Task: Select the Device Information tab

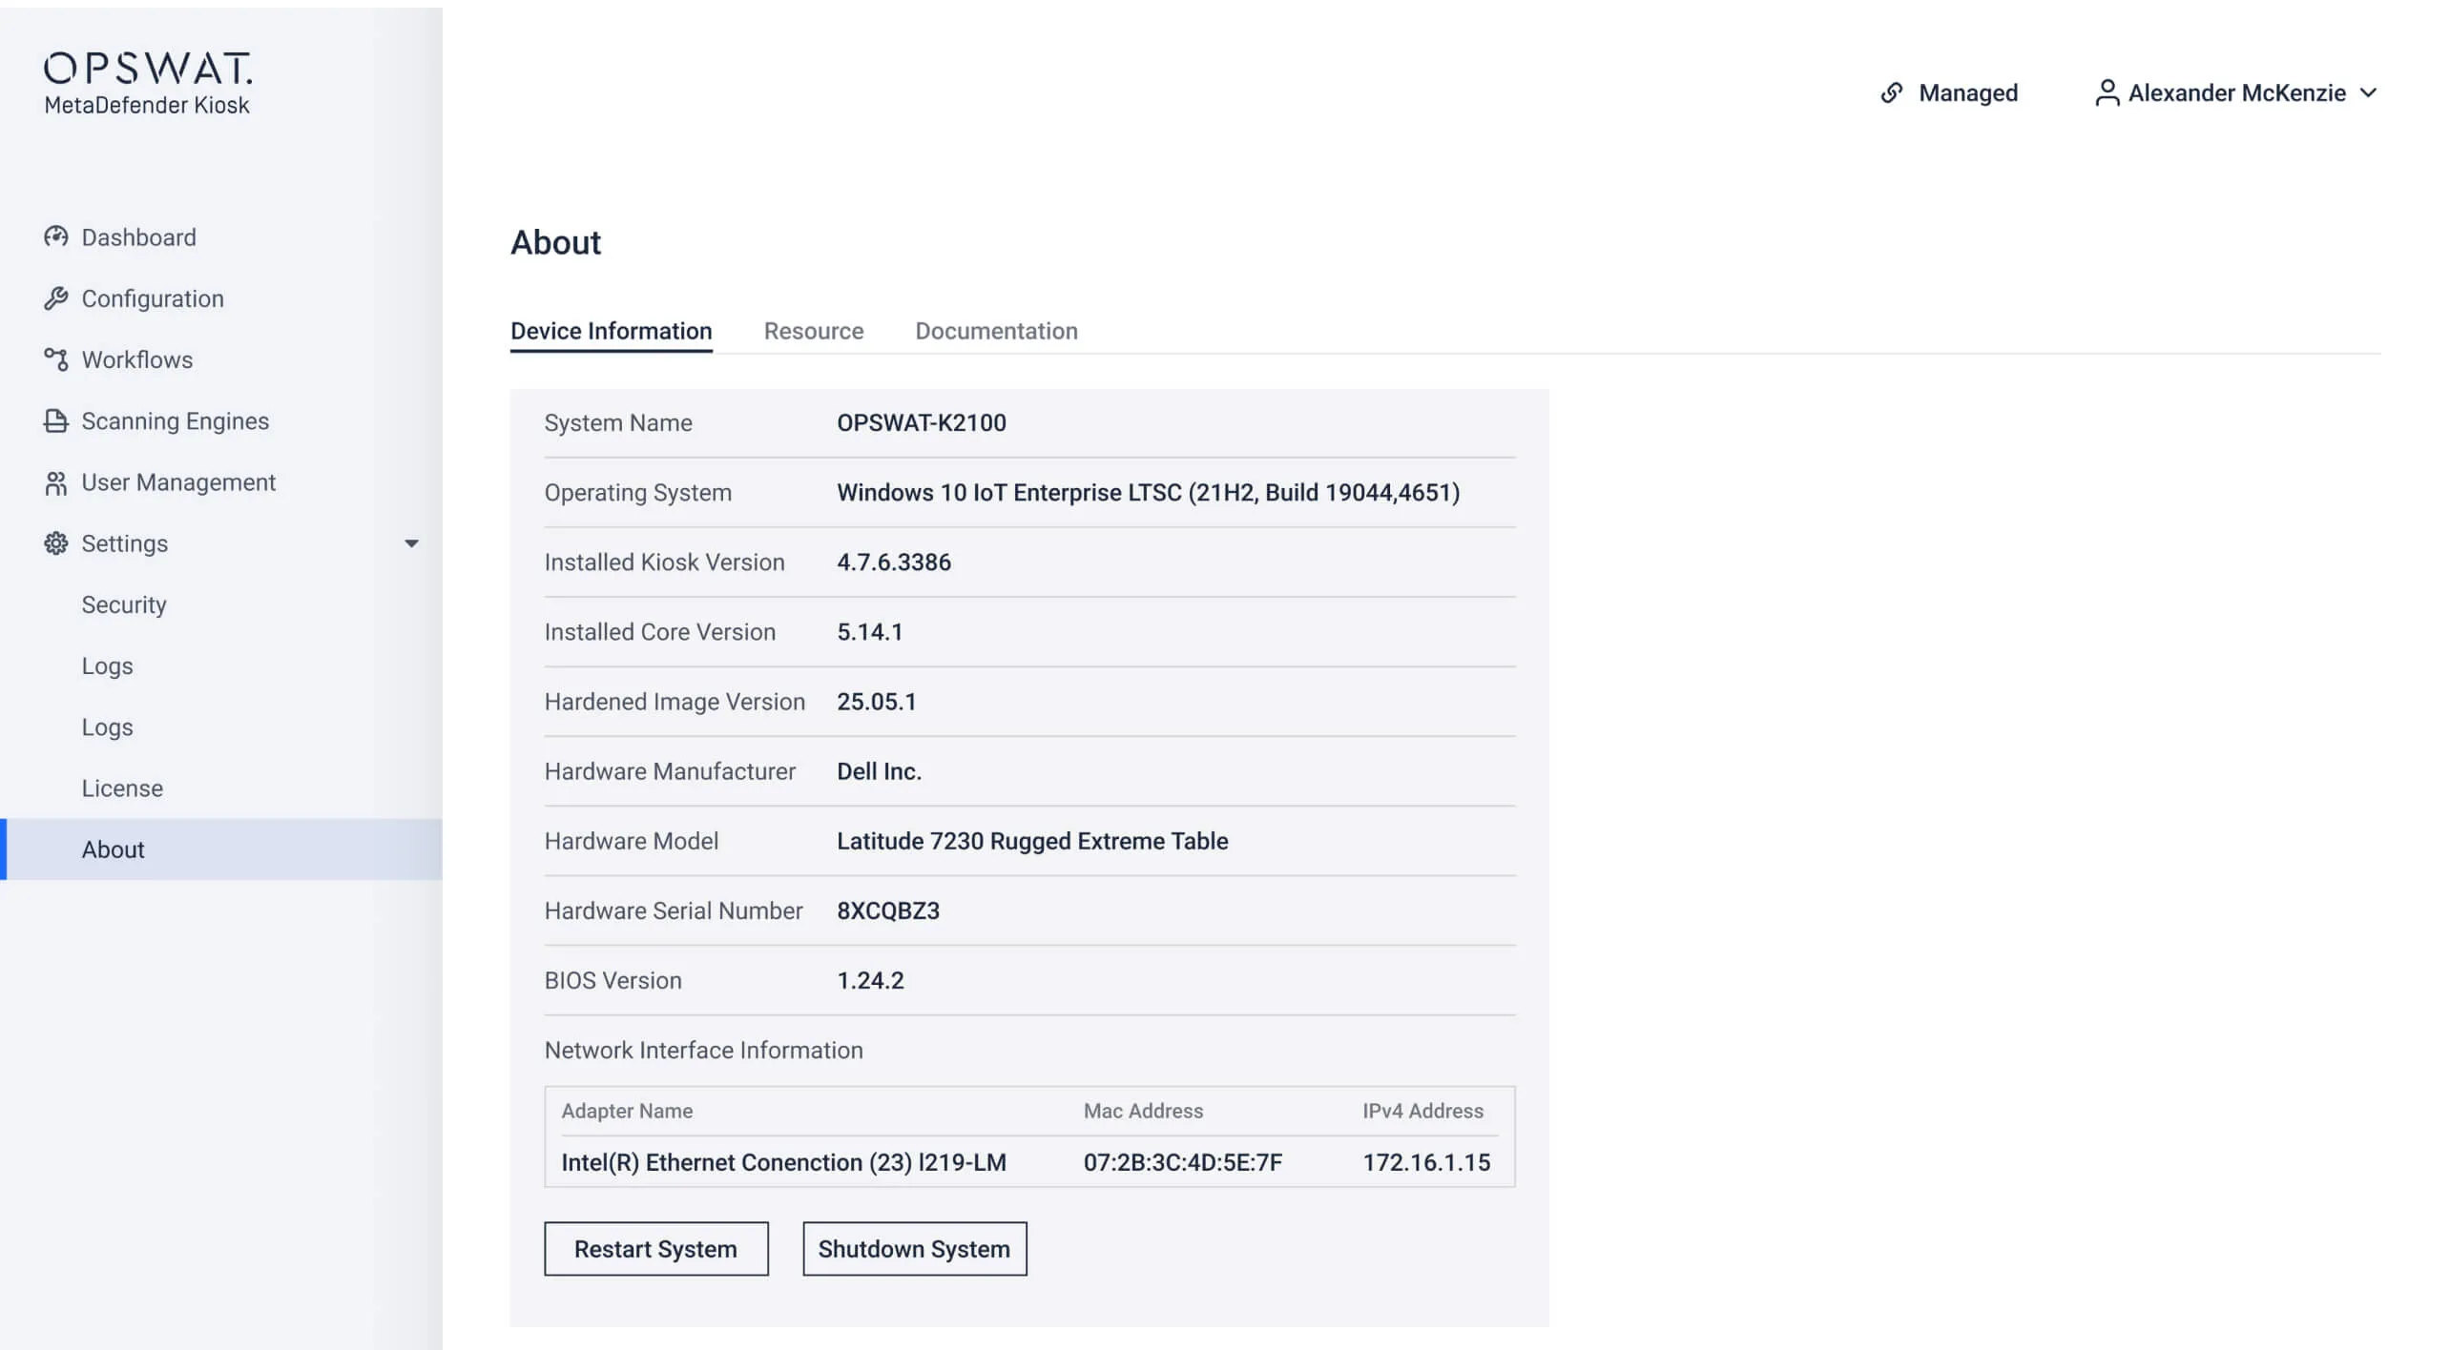Action: [611, 331]
